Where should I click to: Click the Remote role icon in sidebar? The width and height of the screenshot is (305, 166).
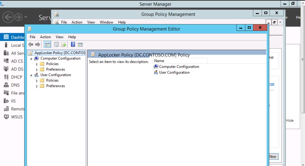6,109
